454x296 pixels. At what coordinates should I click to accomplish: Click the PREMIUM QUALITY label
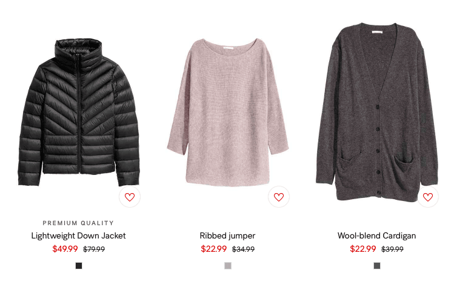click(x=78, y=223)
